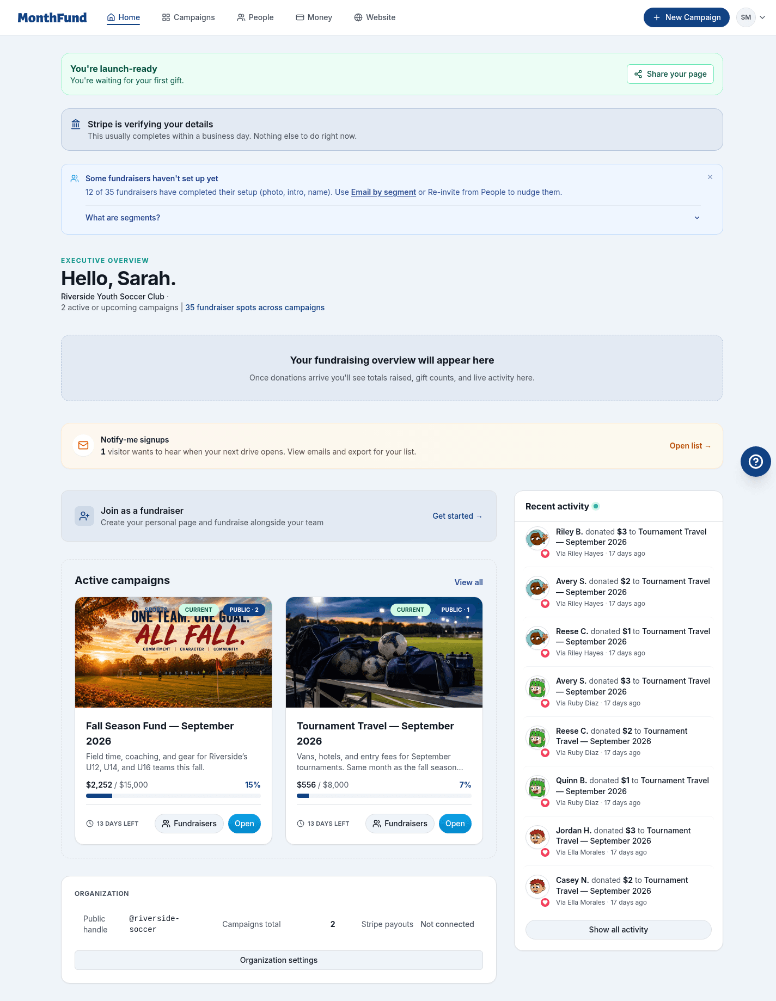Image resolution: width=776 pixels, height=1001 pixels.
Task: Click Share your page button
Action: 670,74
